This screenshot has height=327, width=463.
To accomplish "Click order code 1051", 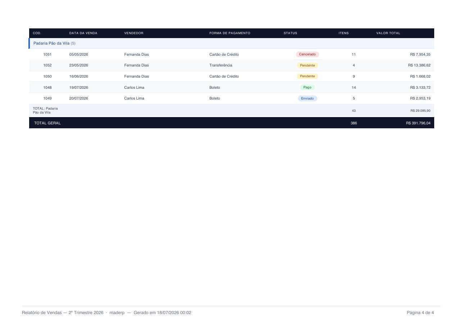I will [47, 55].
